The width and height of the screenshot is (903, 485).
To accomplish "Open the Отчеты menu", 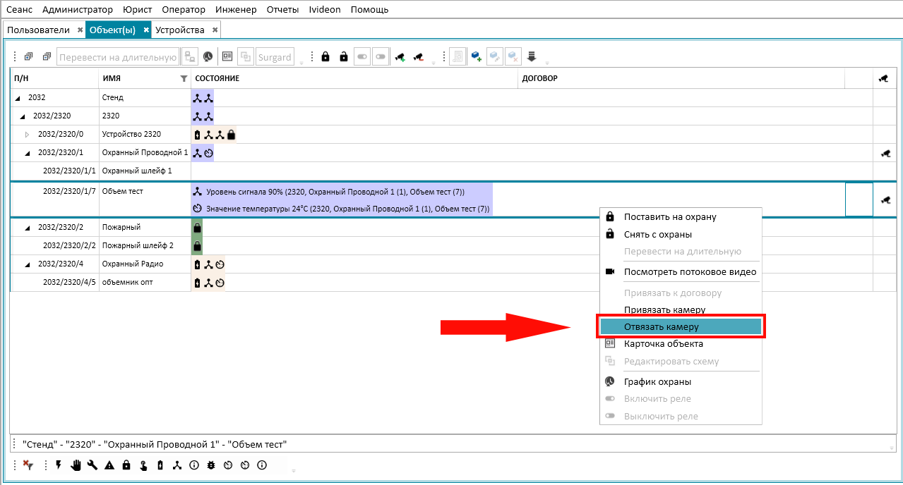I will [282, 10].
